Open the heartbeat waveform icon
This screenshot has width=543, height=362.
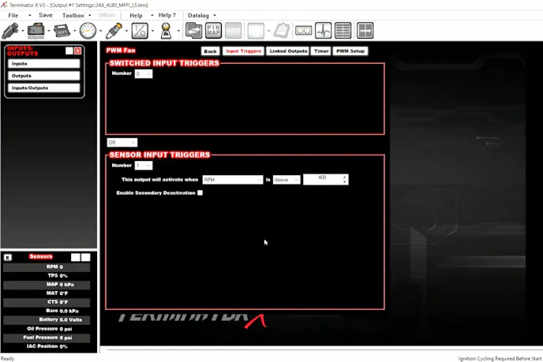coord(323,31)
